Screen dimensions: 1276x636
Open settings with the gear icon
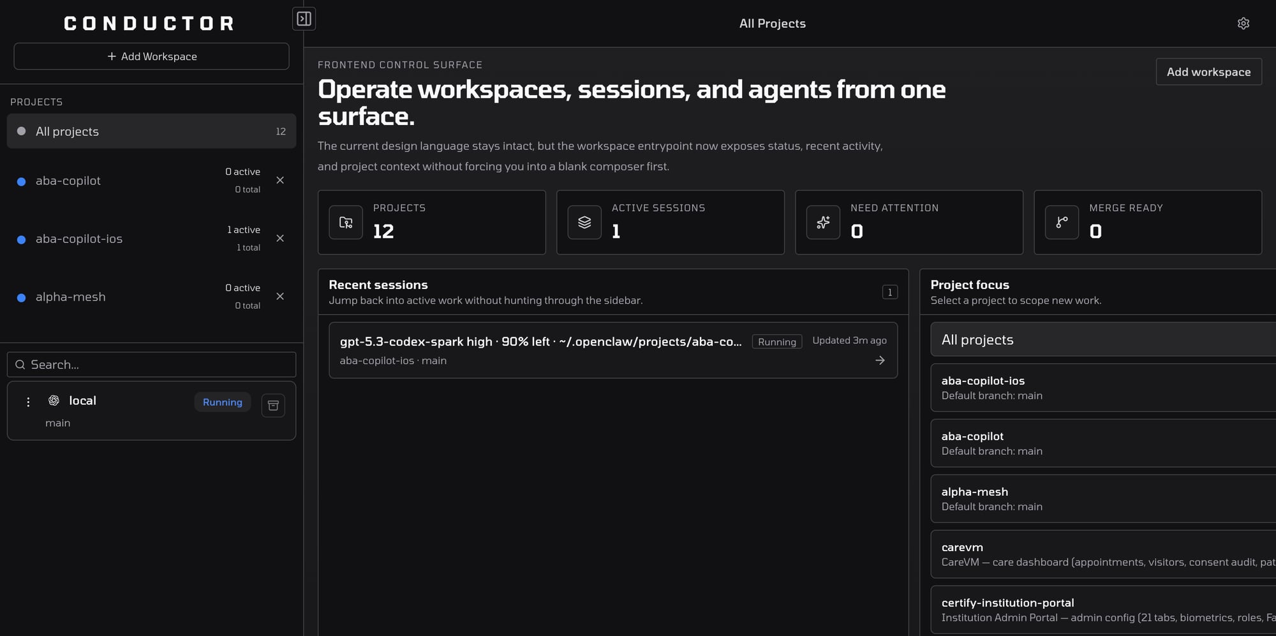coord(1243,24)
